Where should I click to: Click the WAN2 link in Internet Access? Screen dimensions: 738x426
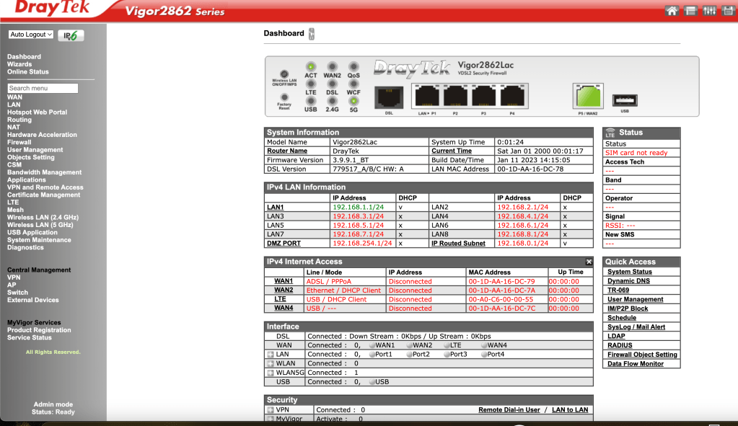(284, 290)
